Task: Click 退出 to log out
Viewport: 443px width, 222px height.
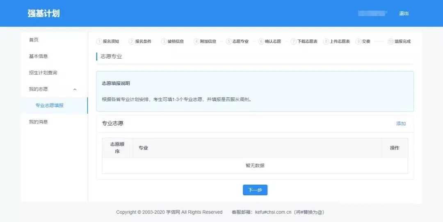Action: point(404,14)
